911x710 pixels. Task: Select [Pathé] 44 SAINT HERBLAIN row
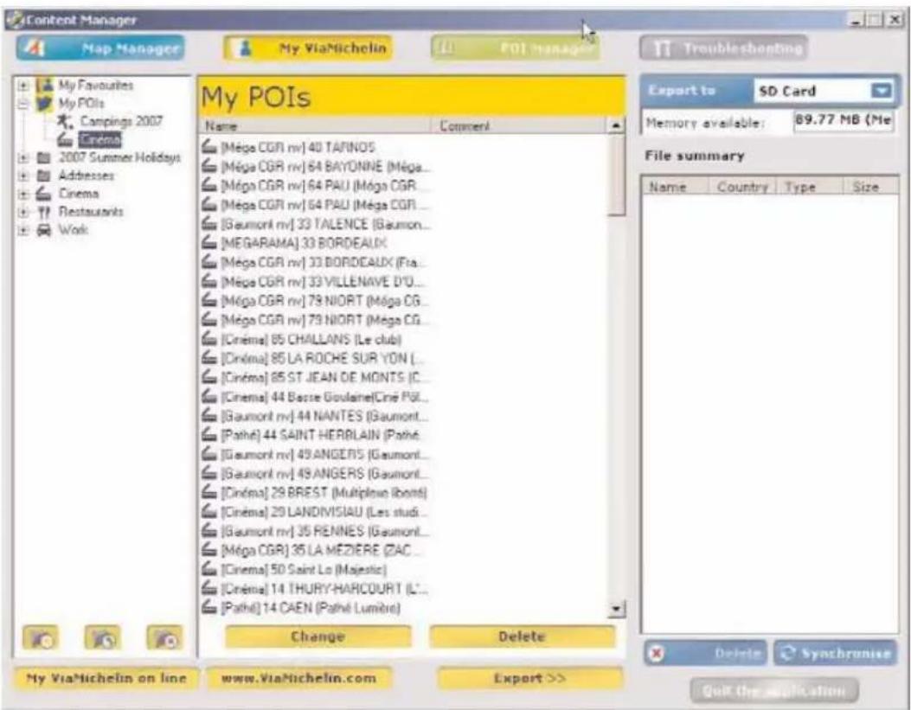pyautogui.click(x=317, y=435)
